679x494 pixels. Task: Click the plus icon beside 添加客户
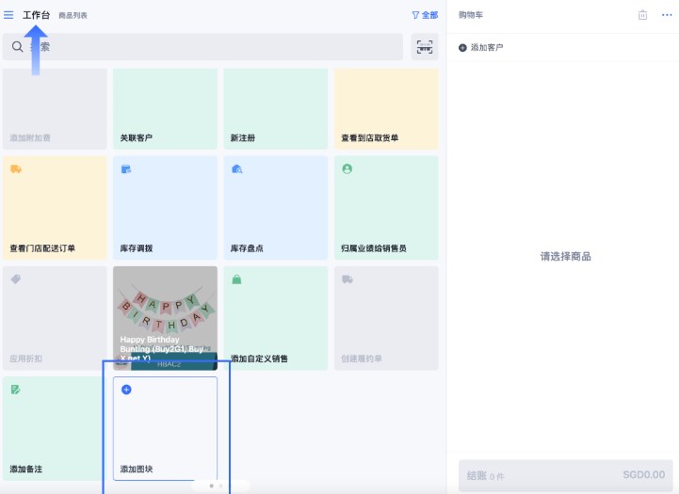pyautogui.click(x=462, y=47)
